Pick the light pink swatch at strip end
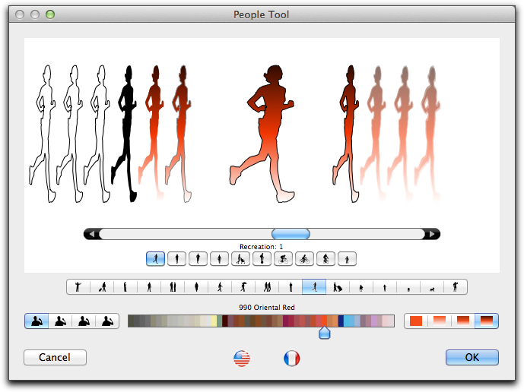The width and height of the screenshot is (524, 392). coord(391,321)
